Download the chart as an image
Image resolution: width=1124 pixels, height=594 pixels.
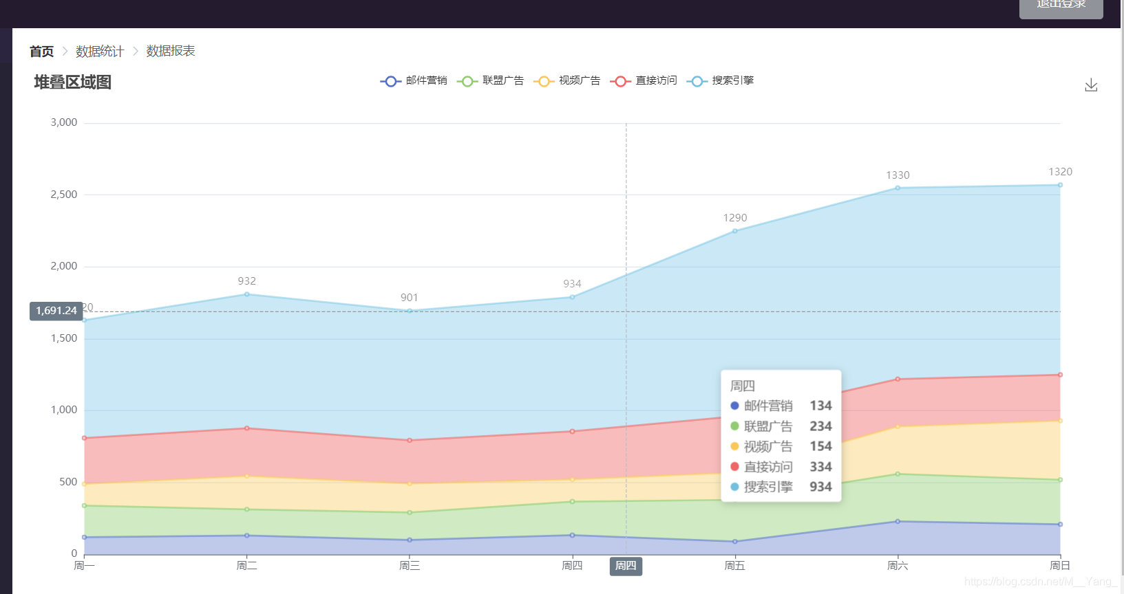[1091, 85]
